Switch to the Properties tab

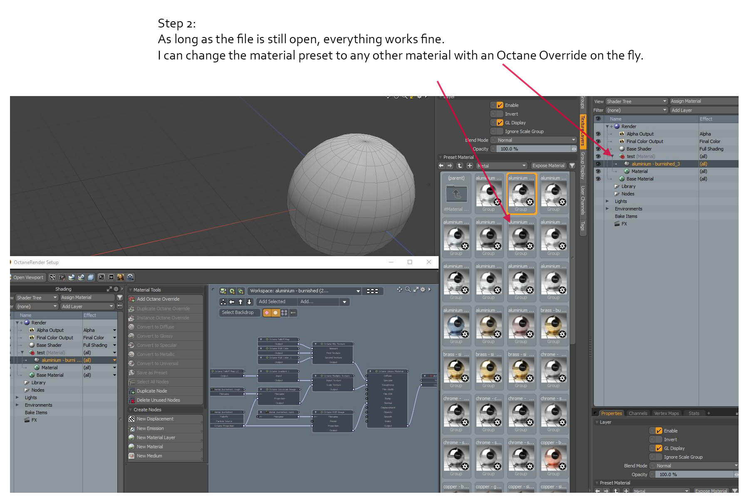[x=611, y=413]
